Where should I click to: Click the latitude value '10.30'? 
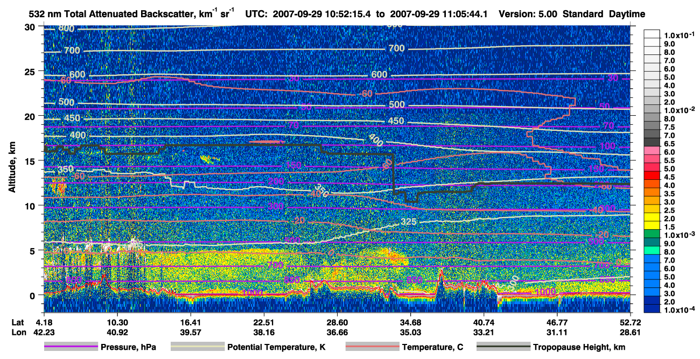click(x=117, y=322)
